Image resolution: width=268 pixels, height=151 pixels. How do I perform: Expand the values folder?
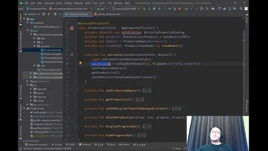[31, 101]
